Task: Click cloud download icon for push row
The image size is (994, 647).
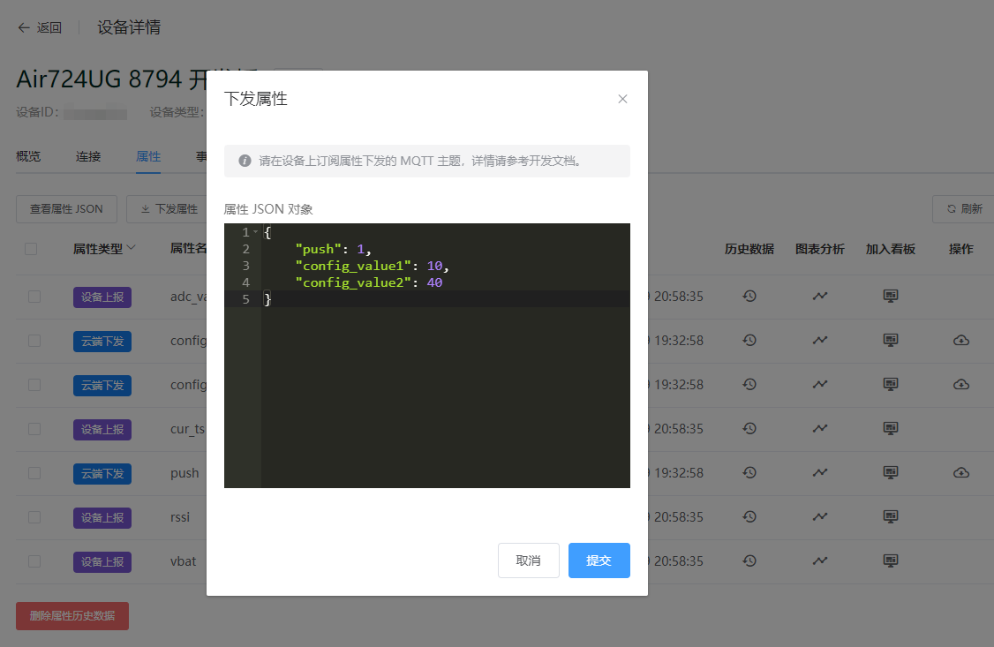Action: pyautogui.click(x=961, y=472)
